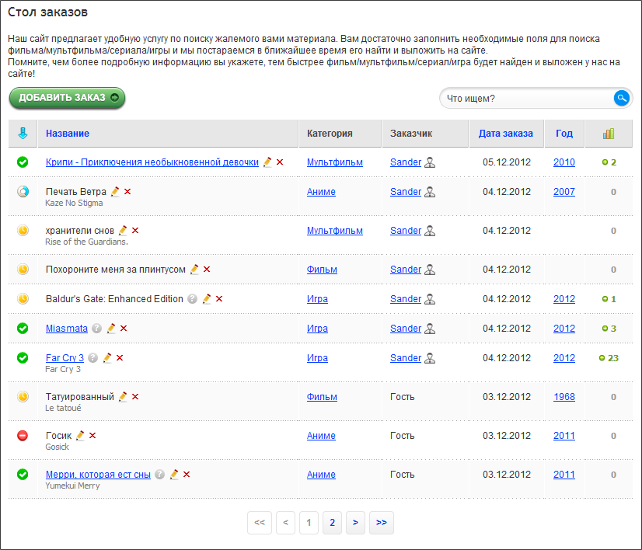Click the bar chart rating column icon
Image resolution: width=642 pixels, height=550 pixels.
tap(608, 134)
